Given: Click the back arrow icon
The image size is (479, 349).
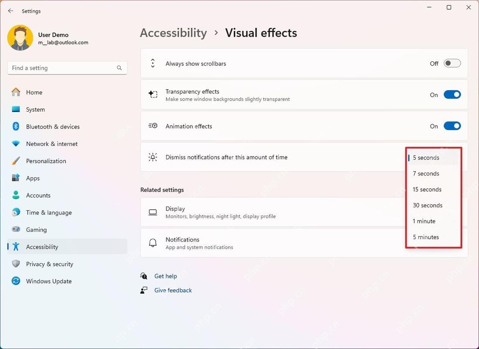Looking at the screenshot, I should click(x=11, y=11).
